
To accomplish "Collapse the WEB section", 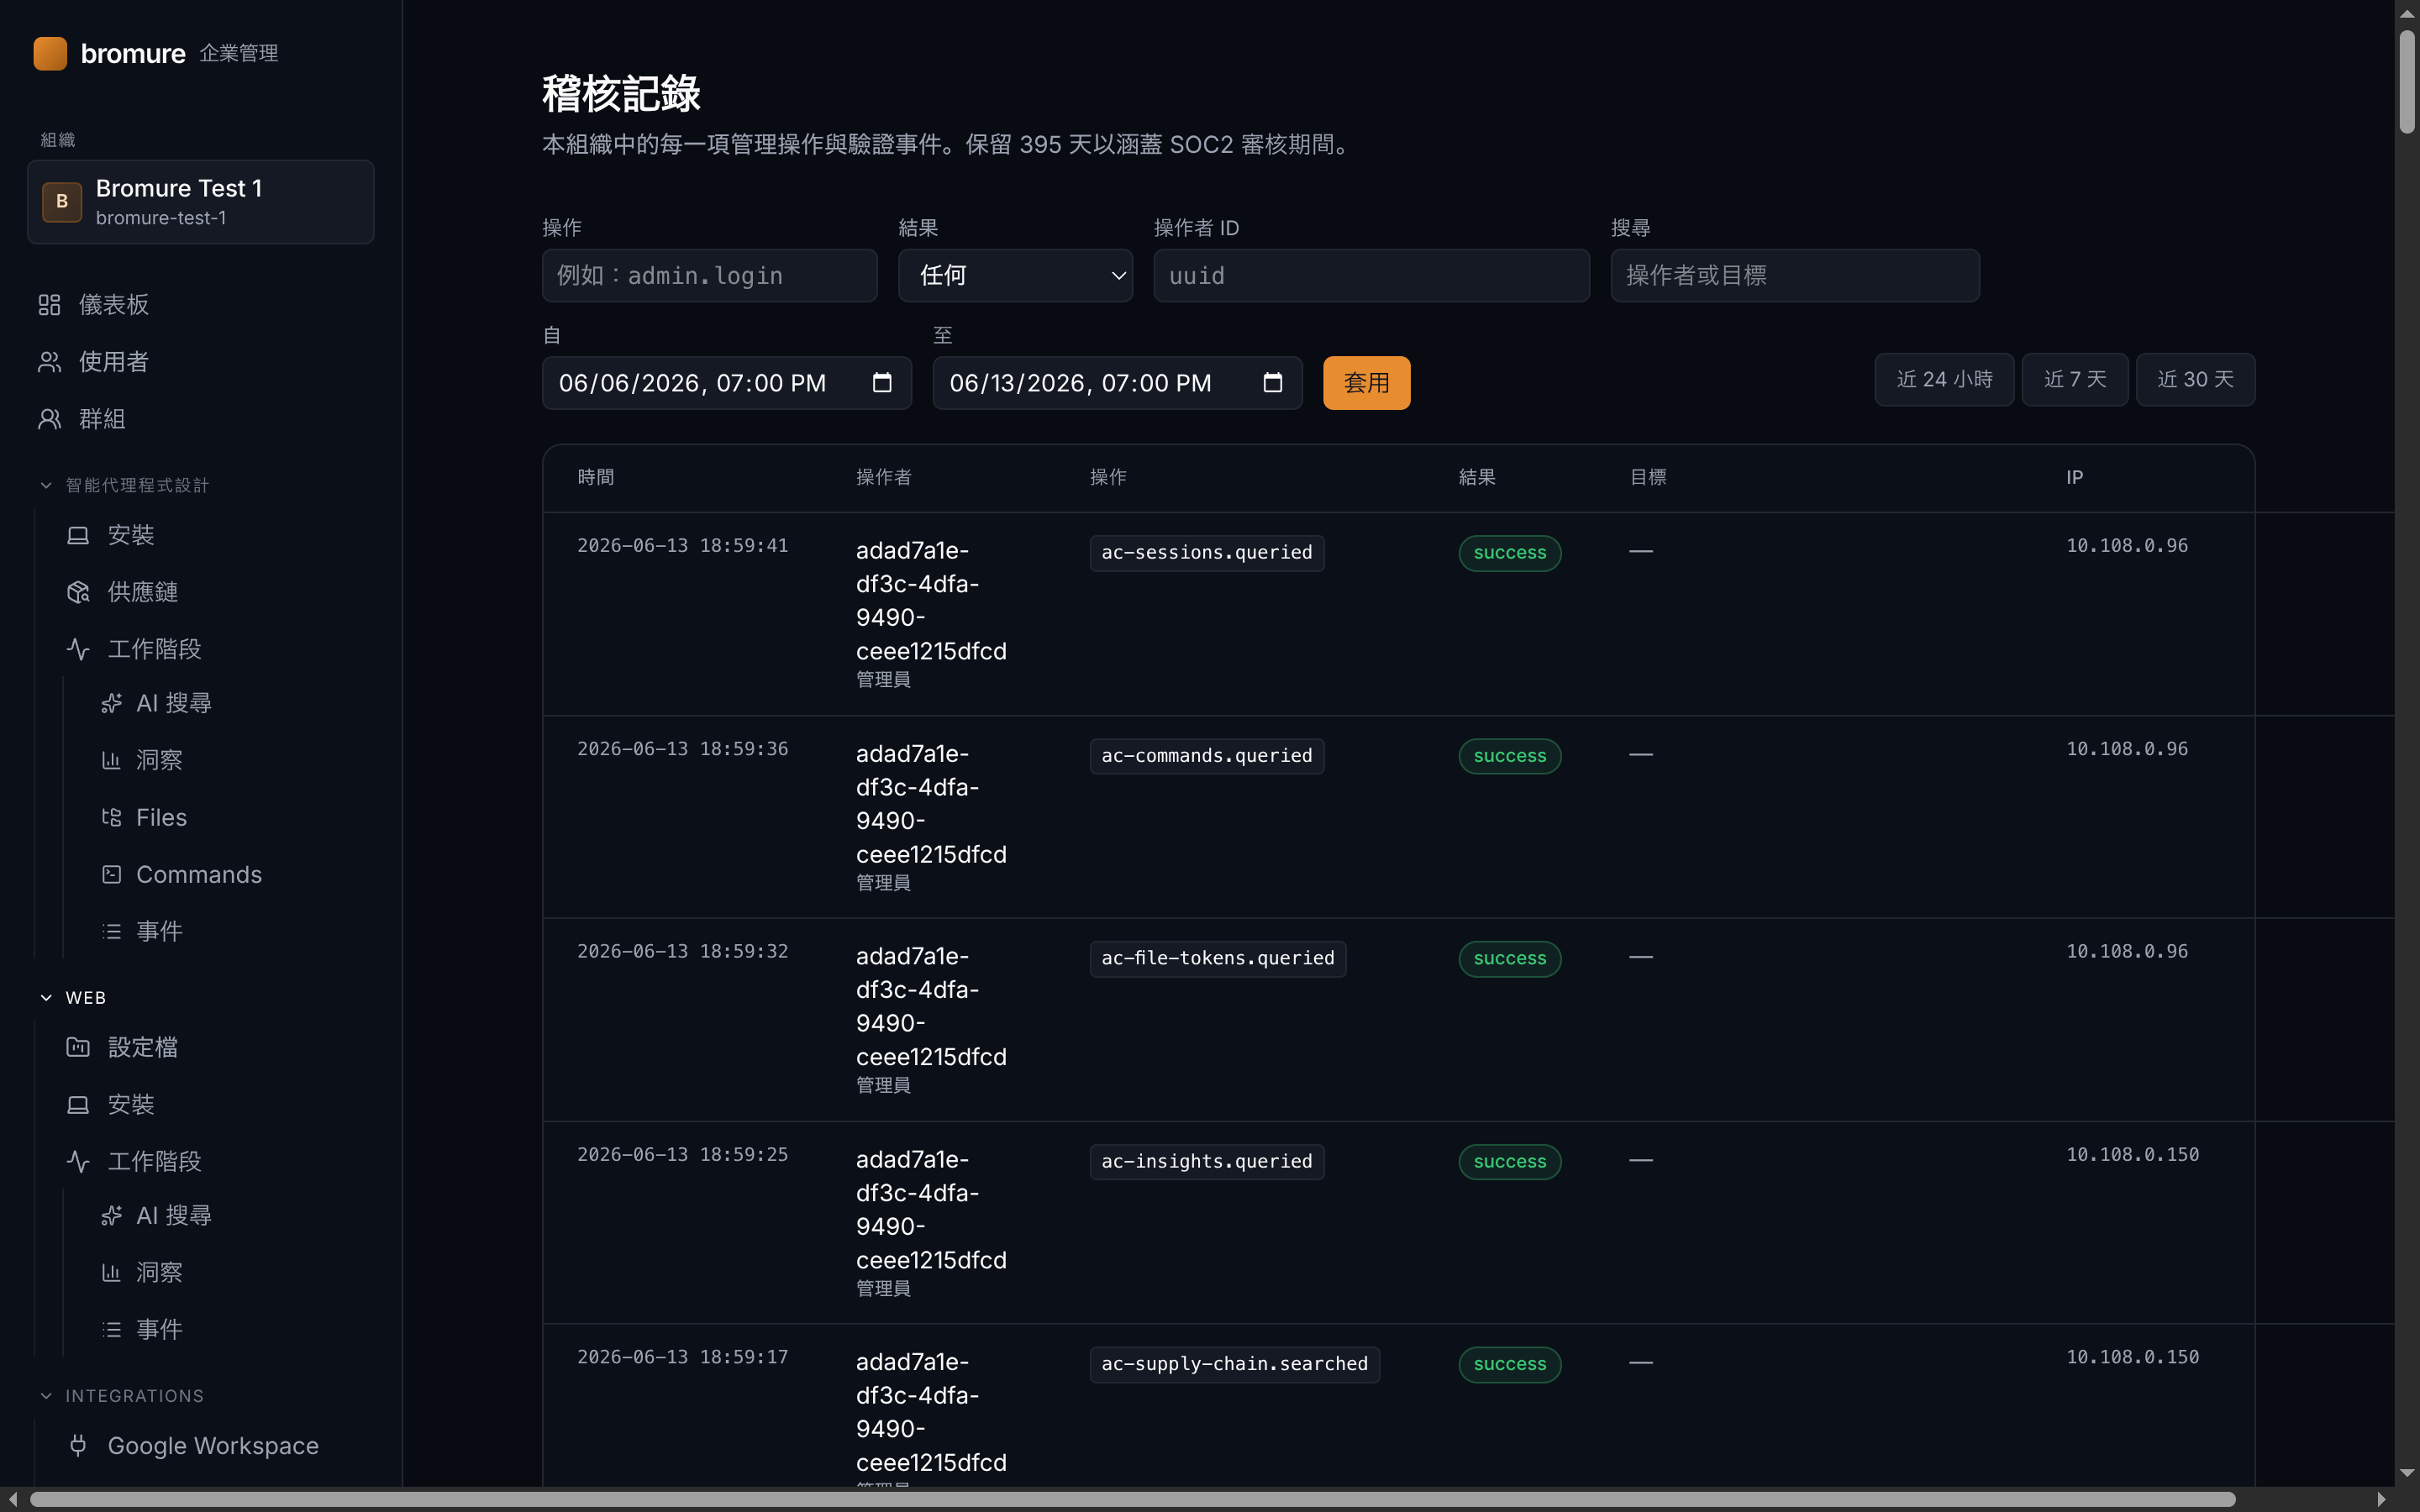I will pyautogui.click(x=46, y=997).
